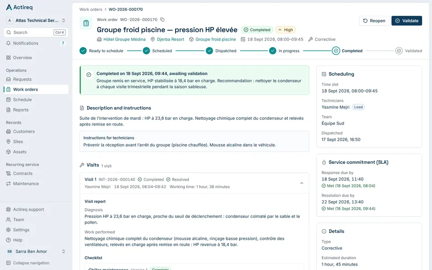Viewport: 432px width, 270px height.
Task: Click the WO-2026-000170 breadcrumb
Action: tap(126, 9)
